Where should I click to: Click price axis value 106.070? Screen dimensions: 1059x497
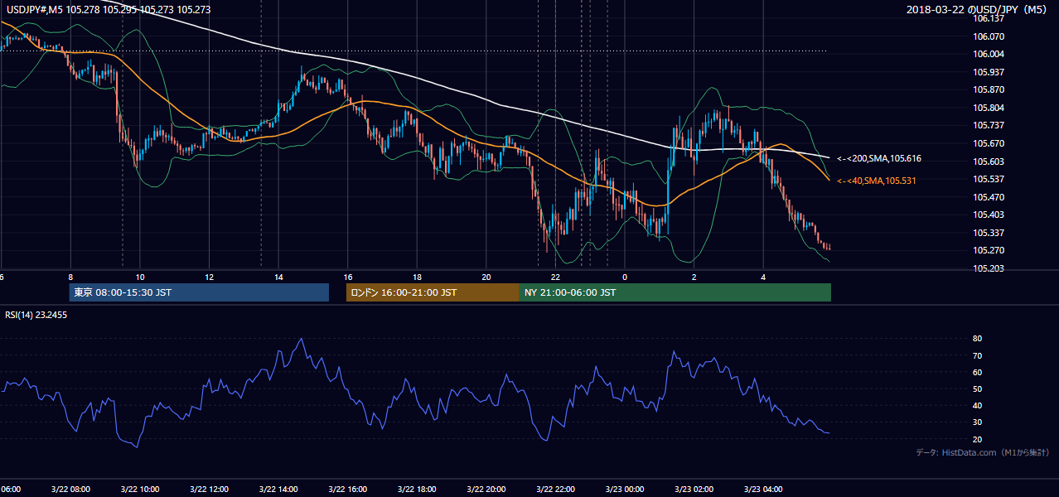(x=989, y=36)
